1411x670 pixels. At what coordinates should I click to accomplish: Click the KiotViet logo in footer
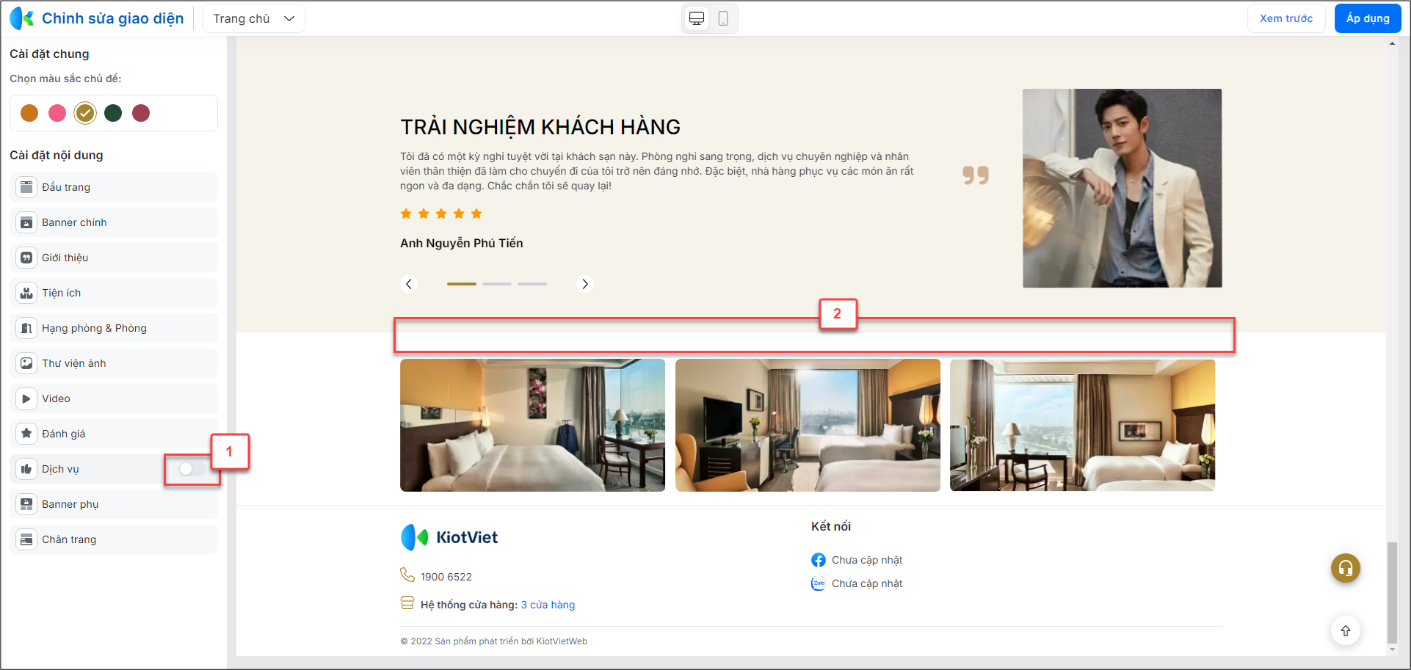(449, 537)
